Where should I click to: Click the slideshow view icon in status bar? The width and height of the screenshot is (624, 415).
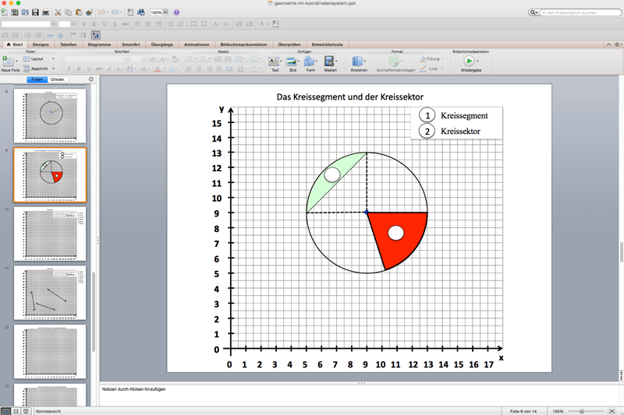point(26,411)
